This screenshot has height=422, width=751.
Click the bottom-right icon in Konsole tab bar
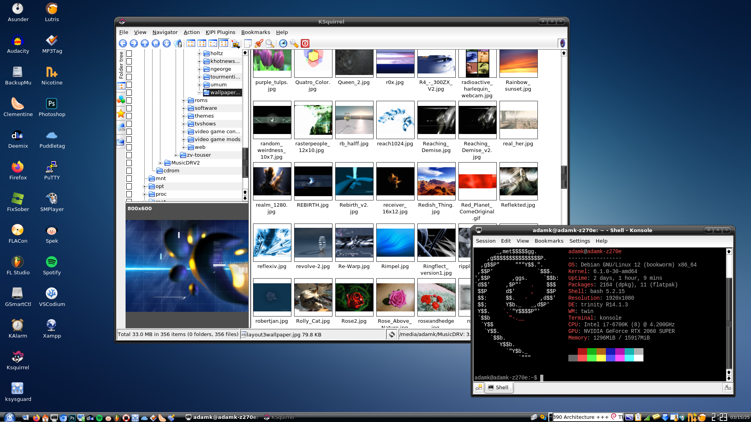pos(728,388)
